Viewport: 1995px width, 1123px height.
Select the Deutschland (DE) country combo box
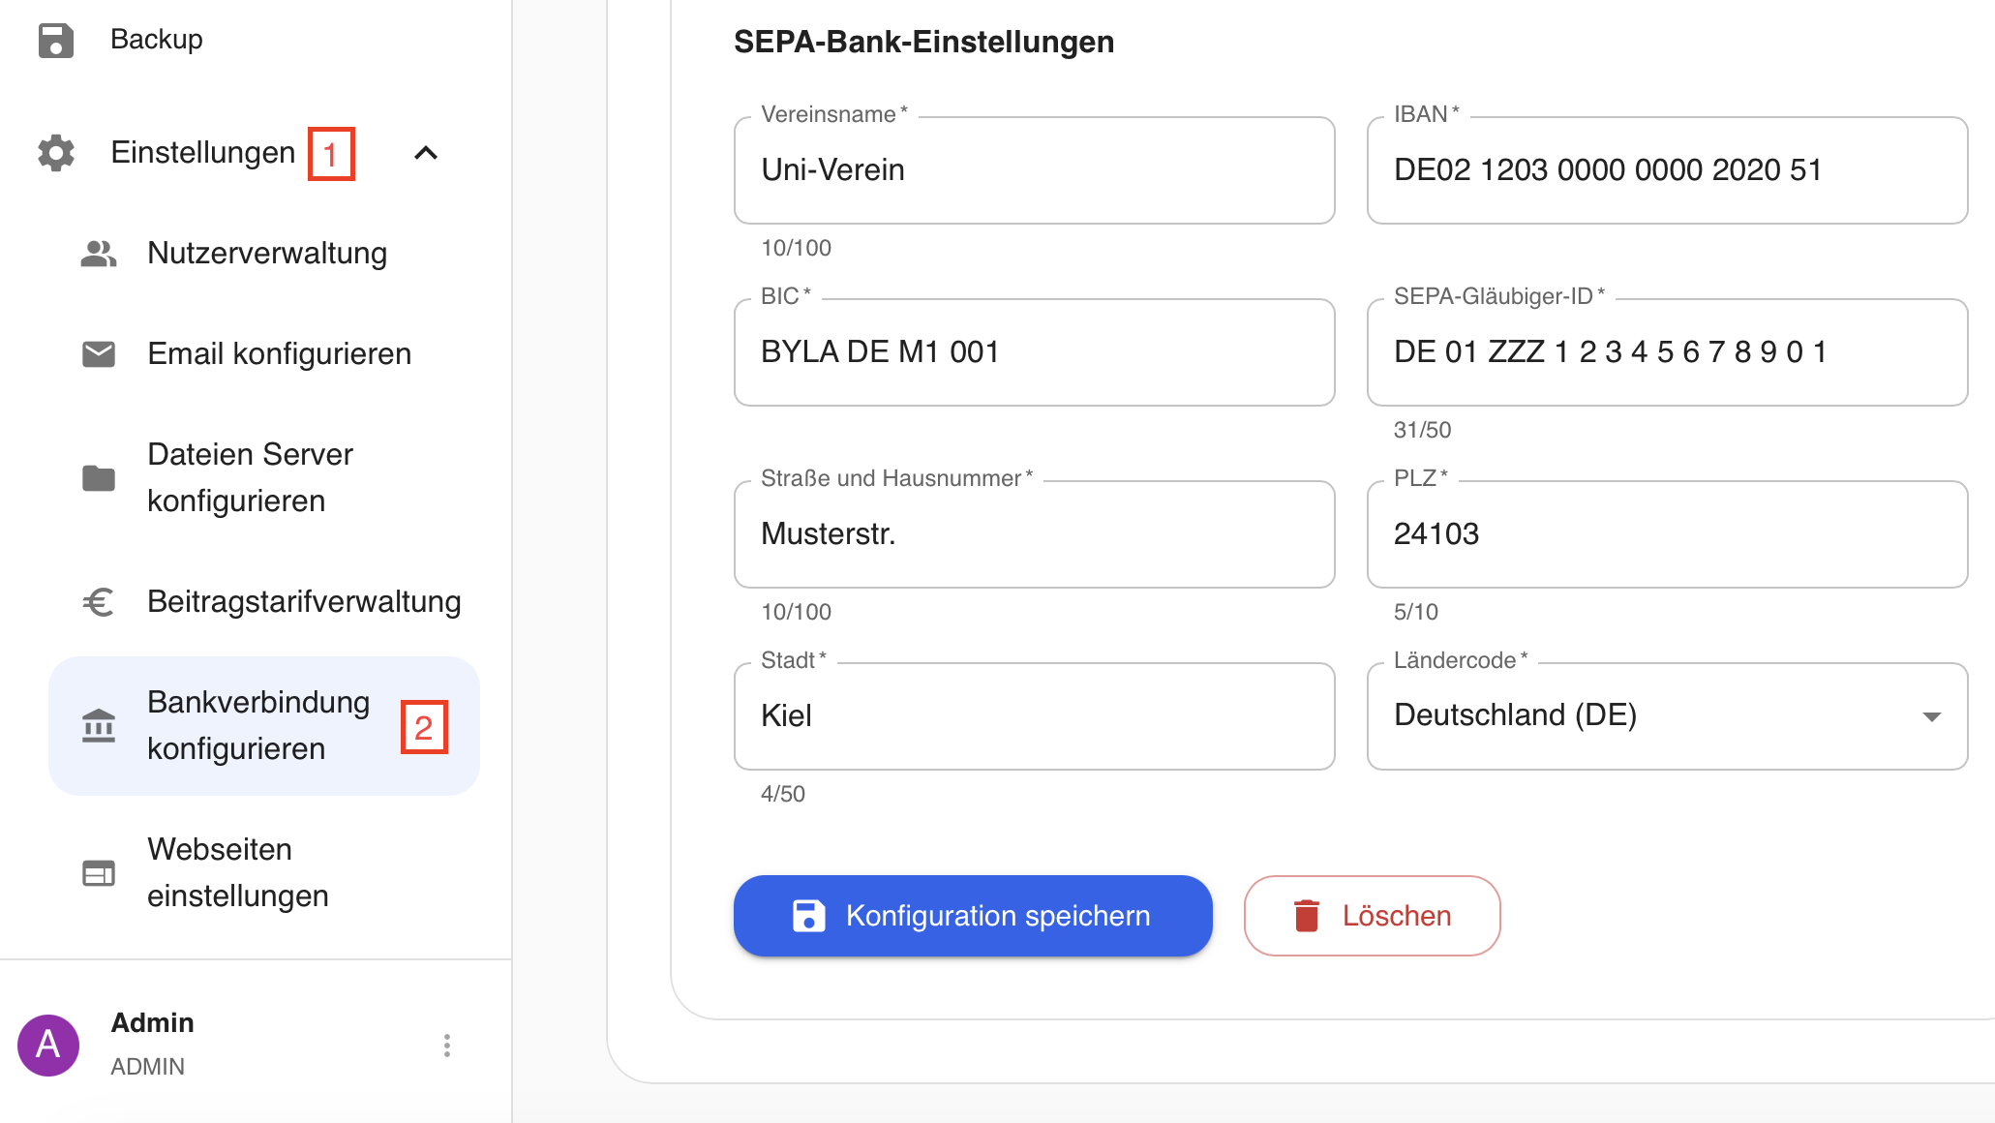[1667, 716]
